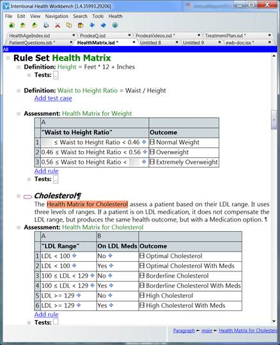Viewport: 280px width, 345px height.
Task: Expand Tests under Health Matrix for Cholesterol
Action: tap(29, 323)
